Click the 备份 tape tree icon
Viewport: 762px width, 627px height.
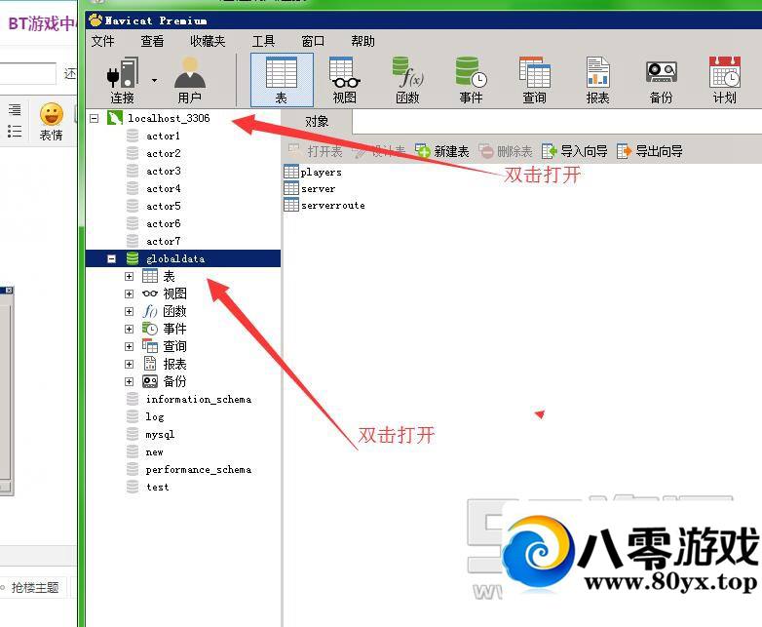[x=150, y=381]
